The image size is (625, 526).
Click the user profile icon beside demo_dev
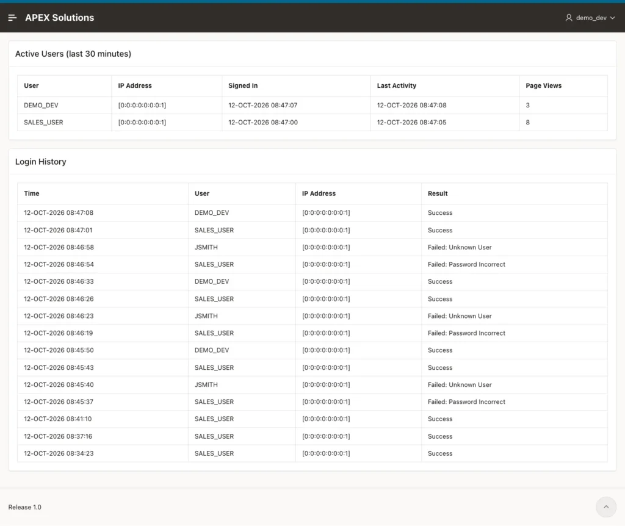(x=569, y=18)
